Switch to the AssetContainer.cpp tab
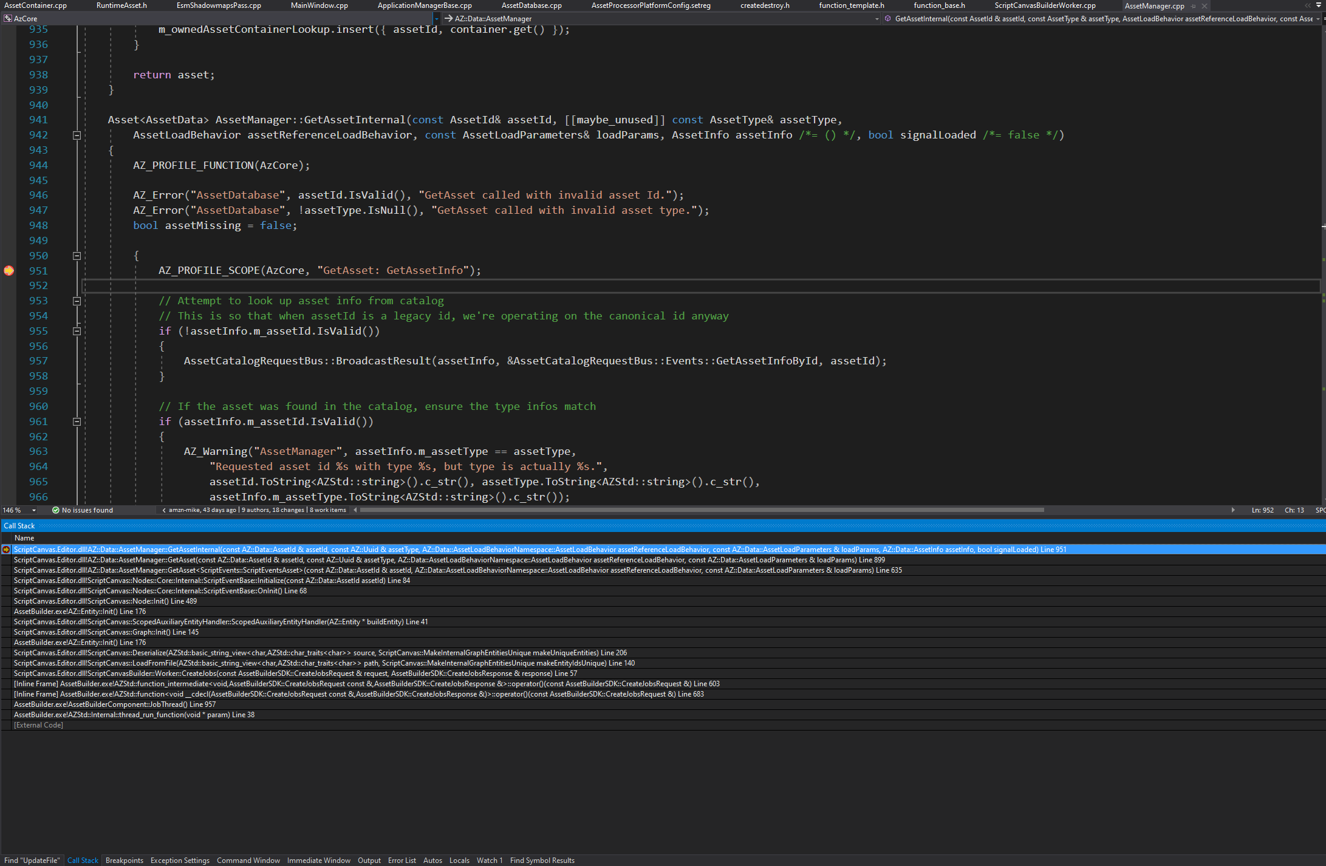The image size is (1326, 866). pos(36,5)
